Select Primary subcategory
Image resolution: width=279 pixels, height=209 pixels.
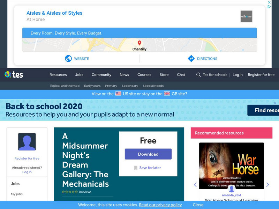[111, 86]
